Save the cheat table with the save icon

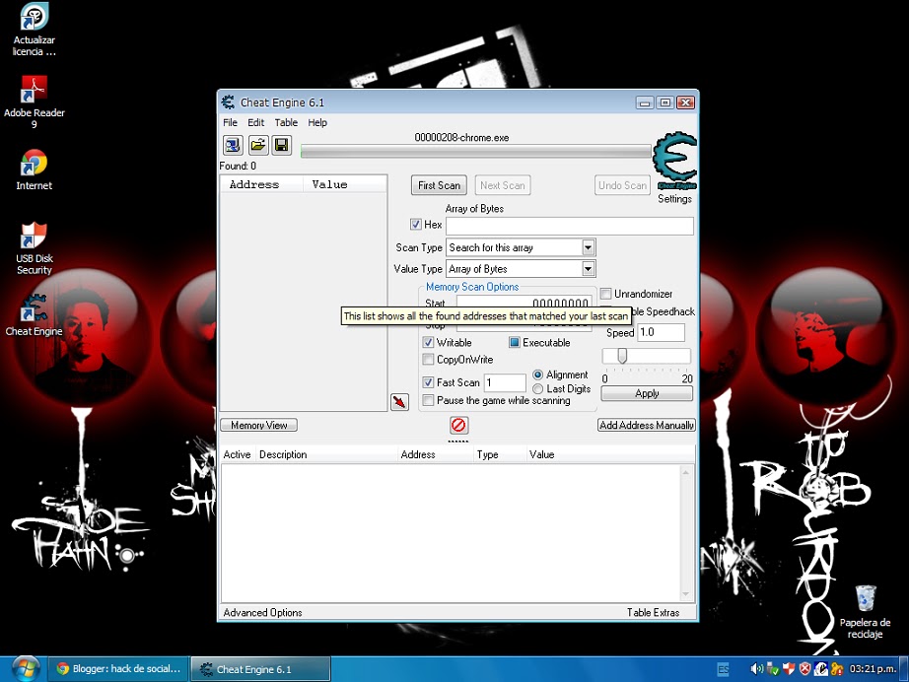282,145
